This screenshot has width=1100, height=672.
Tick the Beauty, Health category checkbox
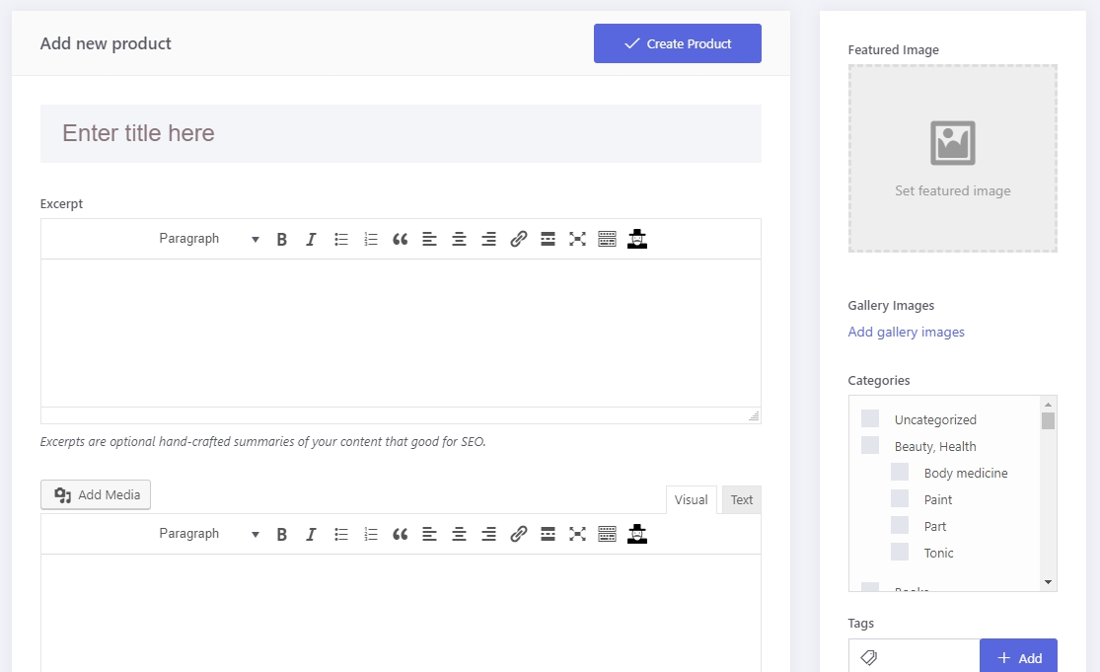[x=870, y=446]
